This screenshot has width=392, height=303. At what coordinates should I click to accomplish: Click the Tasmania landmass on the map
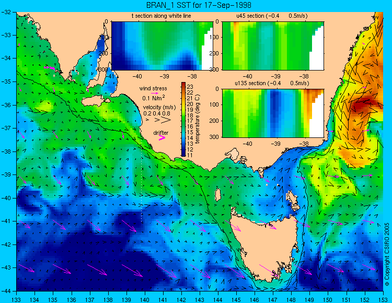[x=265, y=247]
